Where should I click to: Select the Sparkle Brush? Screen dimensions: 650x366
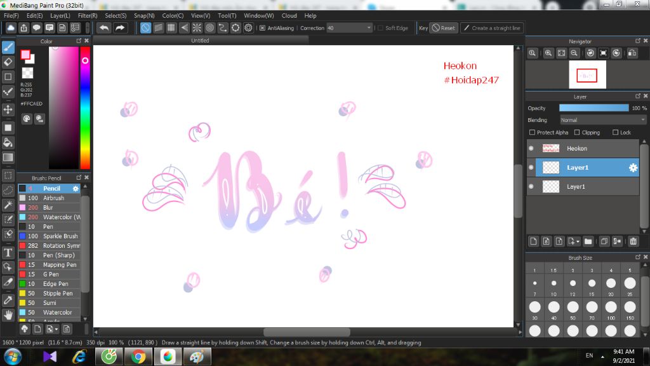pos(50,236)
